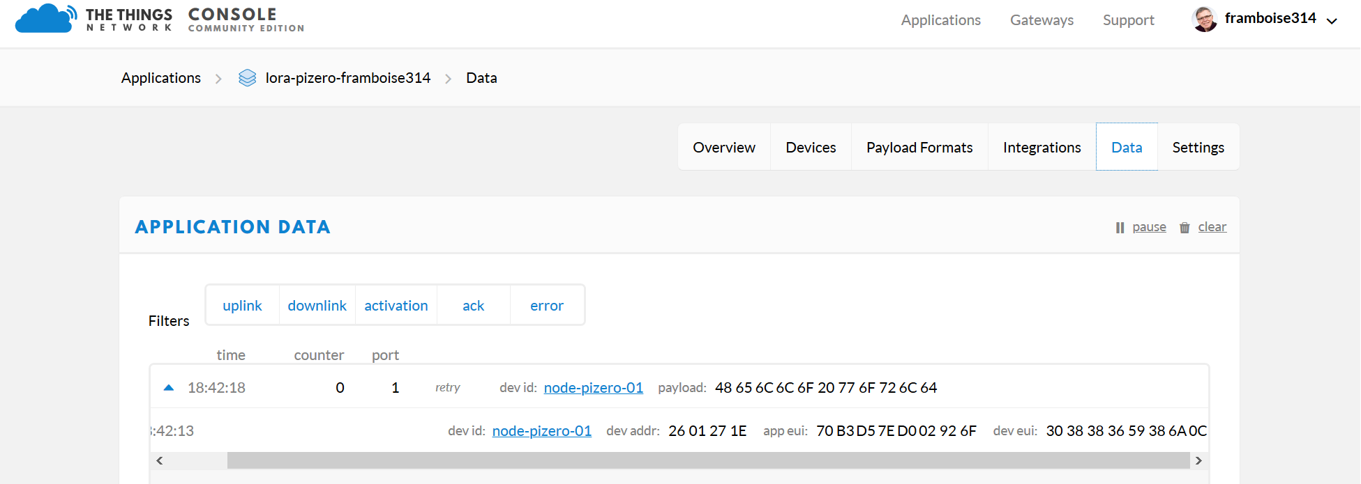Click the retry label in uplink row
Screen dimensions: 1361x484
tap(448, 387)
